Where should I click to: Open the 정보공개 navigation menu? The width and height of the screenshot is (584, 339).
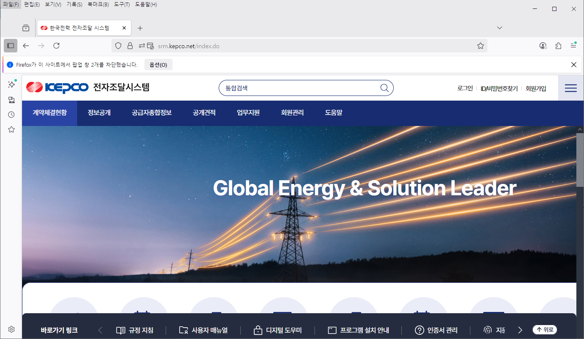(x=99, y=113)
